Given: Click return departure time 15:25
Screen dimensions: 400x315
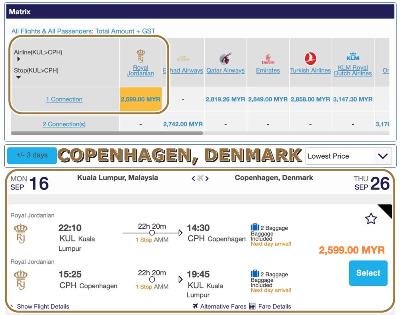Looking at the screenshot, I should coord(70,274).
